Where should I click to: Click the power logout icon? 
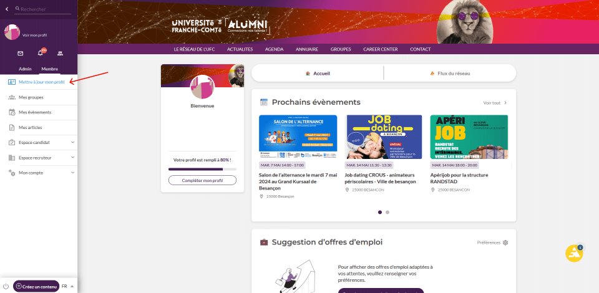[6, 286]
